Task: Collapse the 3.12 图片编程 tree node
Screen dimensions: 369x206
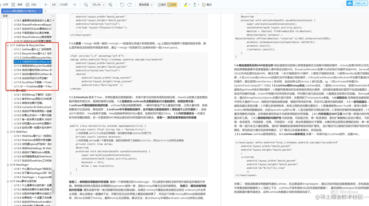Action: pyautogui.click(x=8, y=90)
